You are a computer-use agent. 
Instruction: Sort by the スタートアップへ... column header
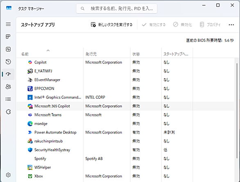tap(177, 53)
